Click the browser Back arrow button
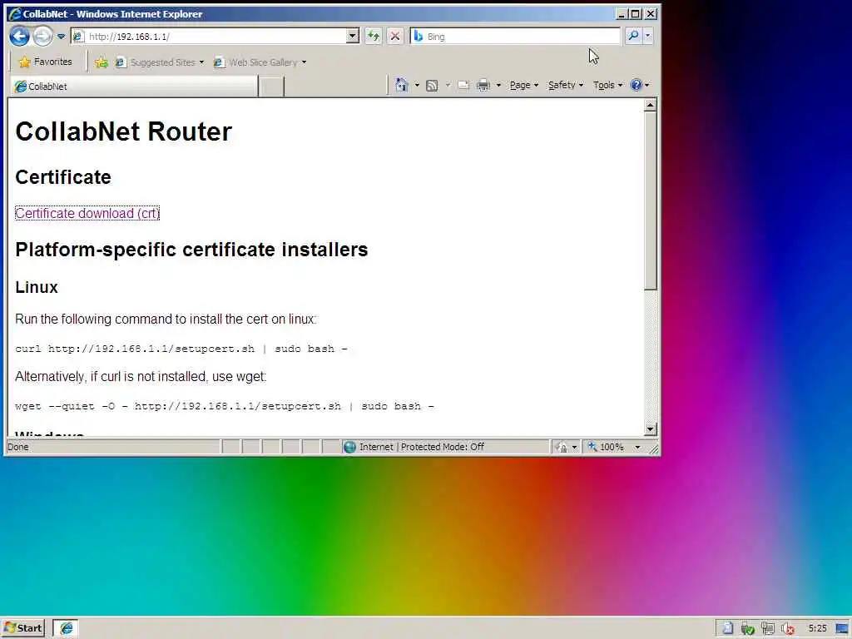This screenshot has width=852, height=639. (x=20, y=37)
